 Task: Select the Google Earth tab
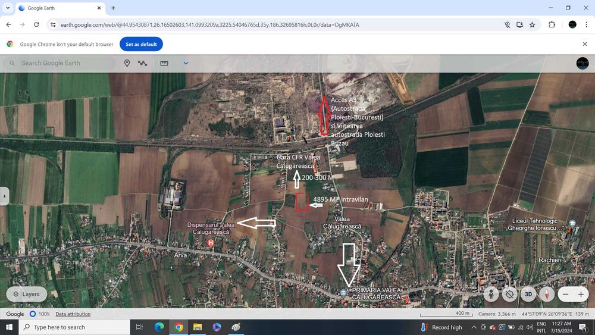[x=61, y=8]
